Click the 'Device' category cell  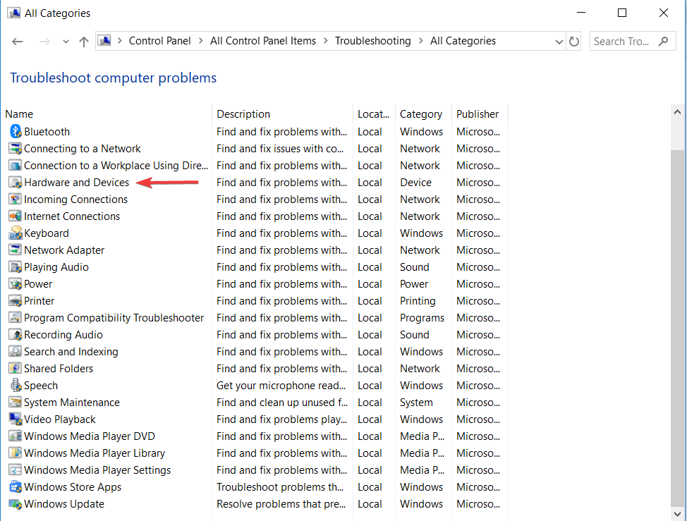pos(415,182)
